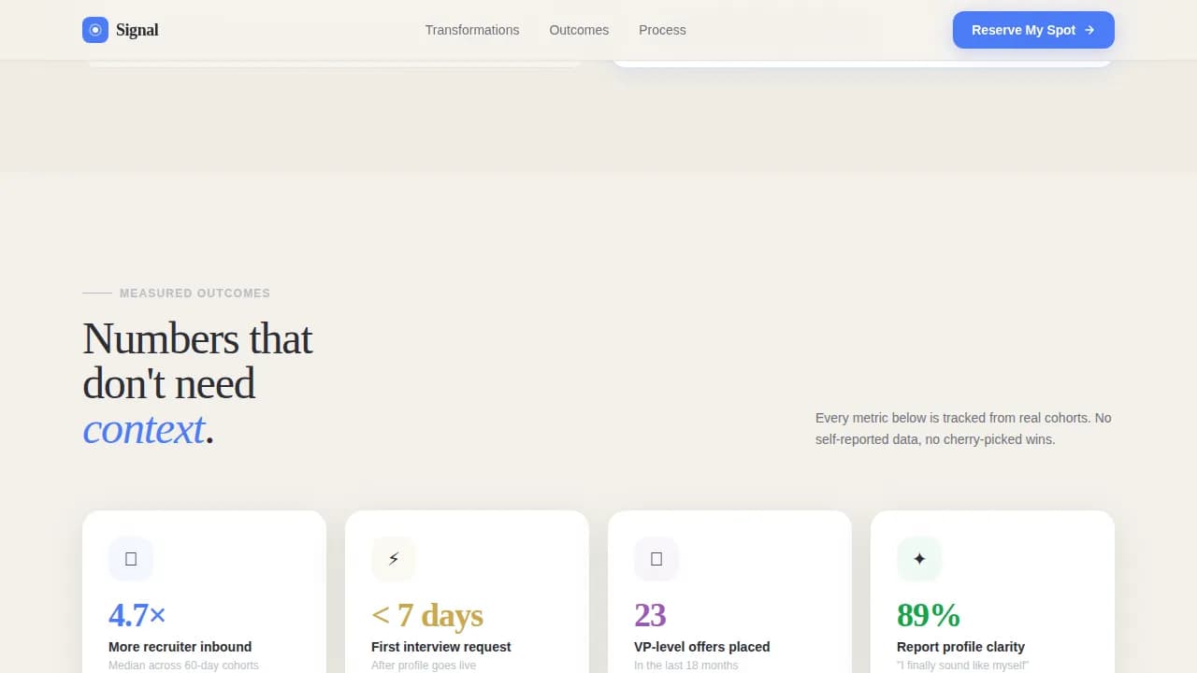
Task: Click the Signal logo icon
Action: tap(95, 30)
